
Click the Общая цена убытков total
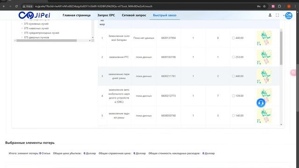[x=74, y=154]
